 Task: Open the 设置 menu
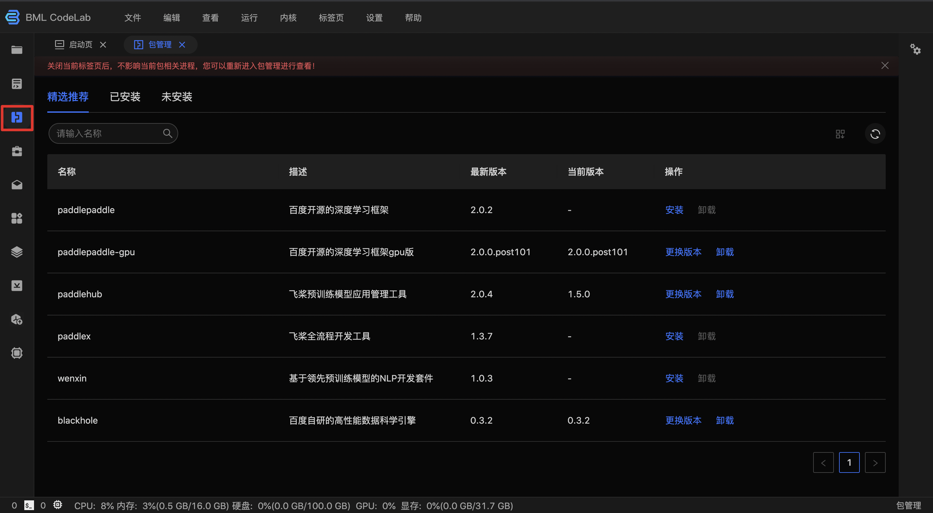coord(374,18)
